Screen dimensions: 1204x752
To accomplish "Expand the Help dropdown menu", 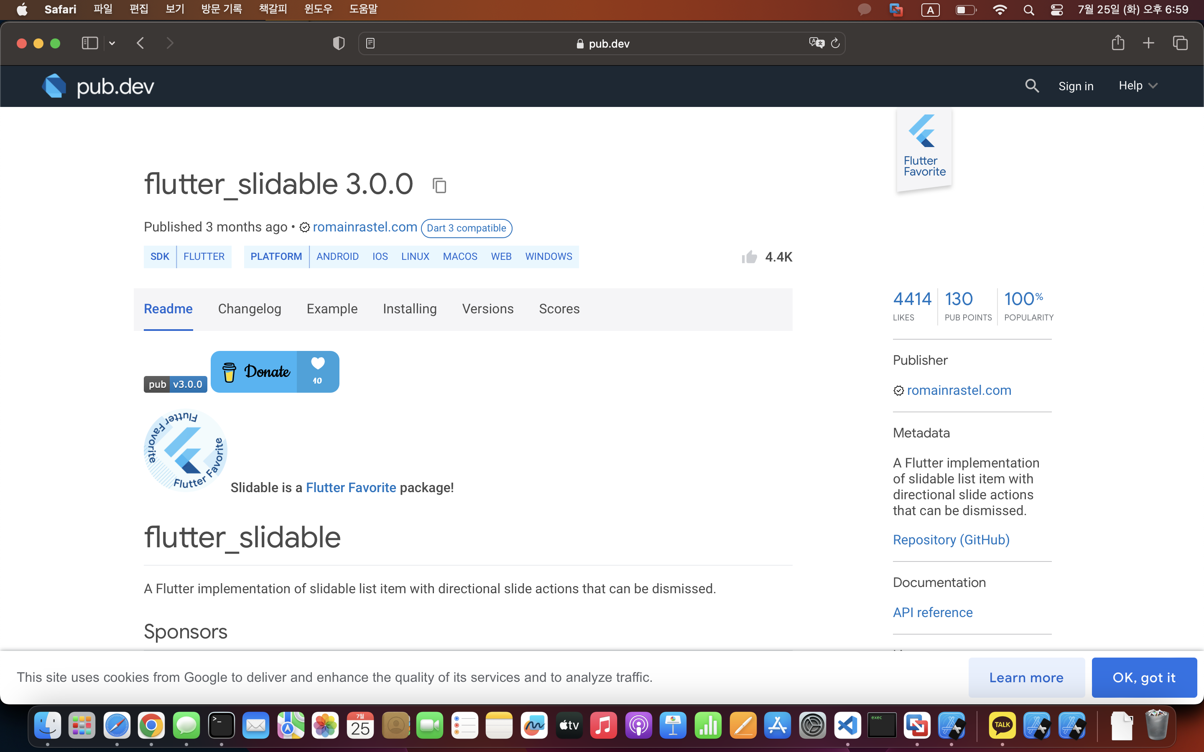I will click(1138, 86).
